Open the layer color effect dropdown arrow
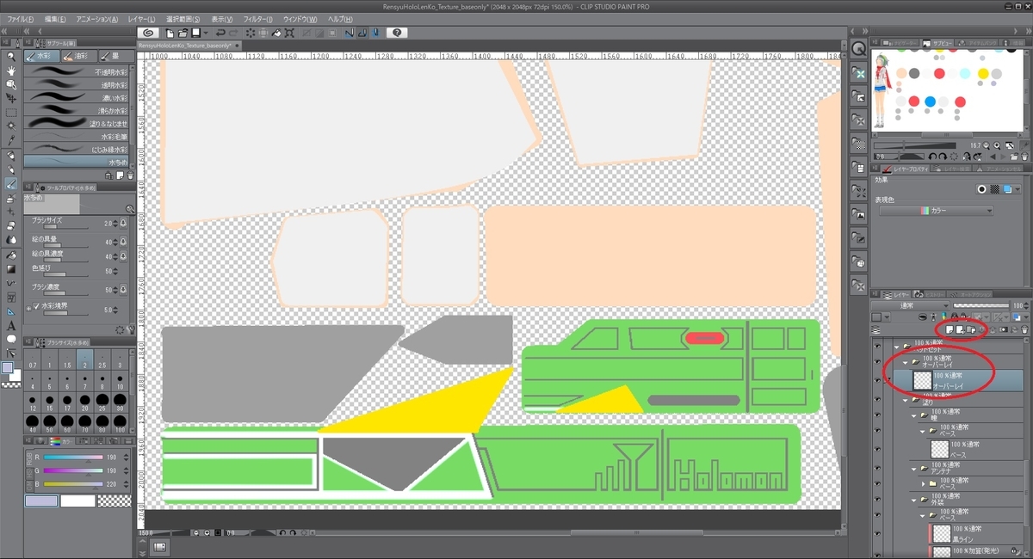 pos(1018,189)
